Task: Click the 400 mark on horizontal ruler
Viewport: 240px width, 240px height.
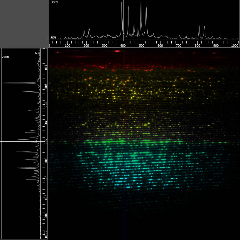Action: tap(123, 46)
